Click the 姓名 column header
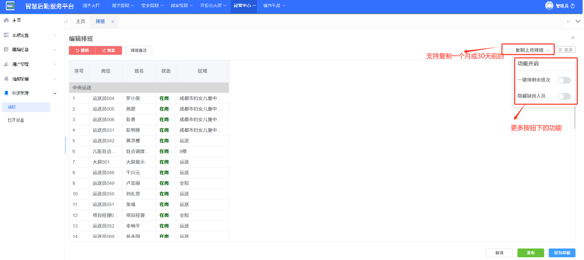584x260 pixels. click(x=139, y=71)
